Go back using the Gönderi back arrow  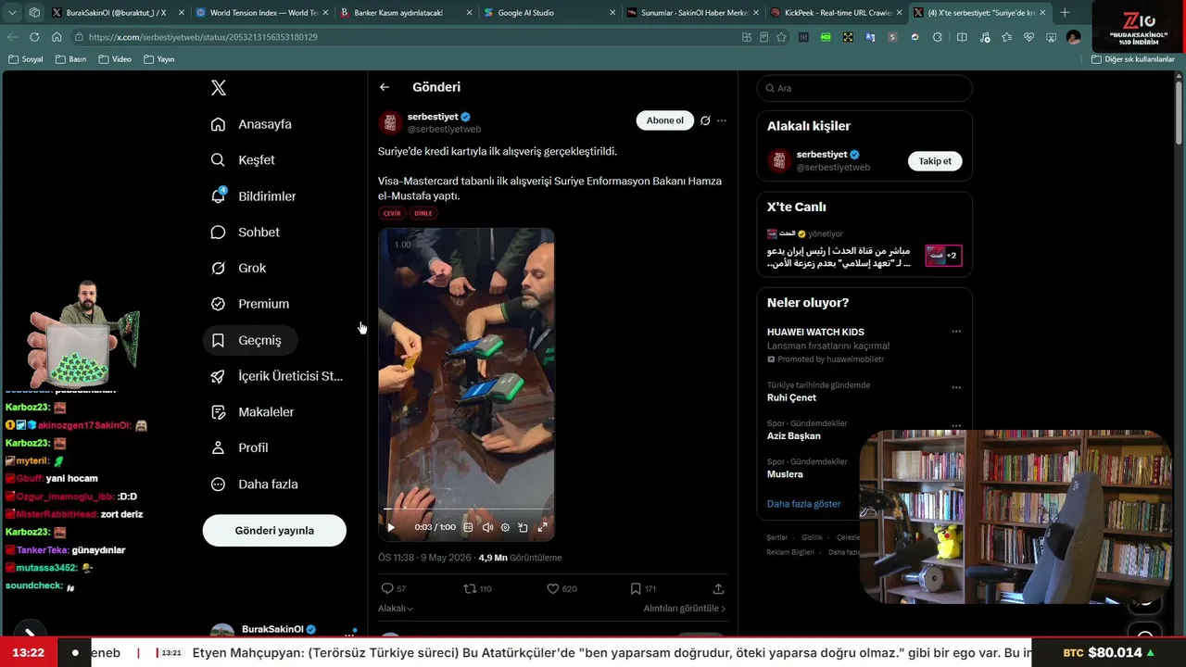tap(385, 87)
